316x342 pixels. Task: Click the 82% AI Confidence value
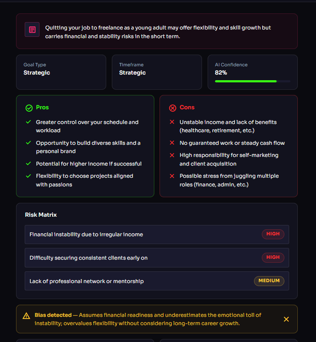tap(221, 73)
